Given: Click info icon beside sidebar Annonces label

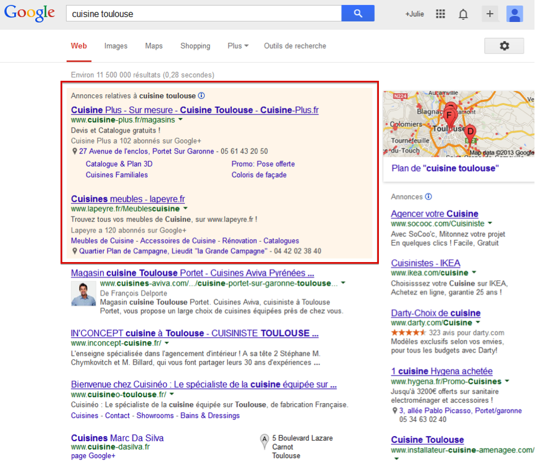Looking at the screenshot, I should pos(429,197).
